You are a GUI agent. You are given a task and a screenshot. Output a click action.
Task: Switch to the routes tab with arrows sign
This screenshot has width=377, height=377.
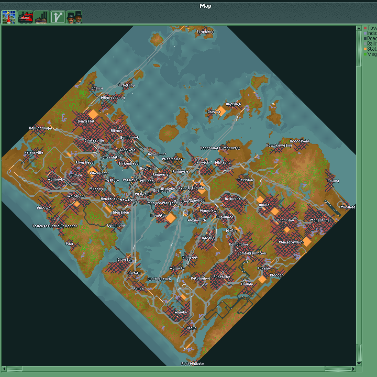pos(58,17)
